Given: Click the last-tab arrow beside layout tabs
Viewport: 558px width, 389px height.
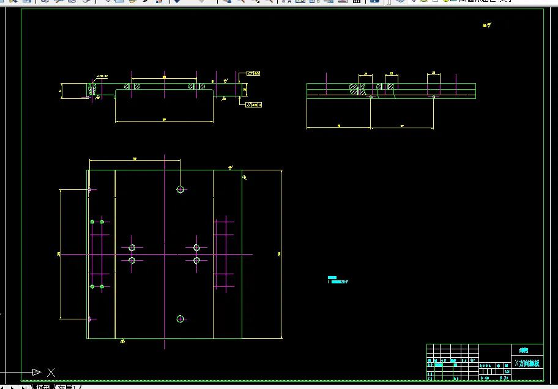Looking at the screenshot, I should [23, 387].
